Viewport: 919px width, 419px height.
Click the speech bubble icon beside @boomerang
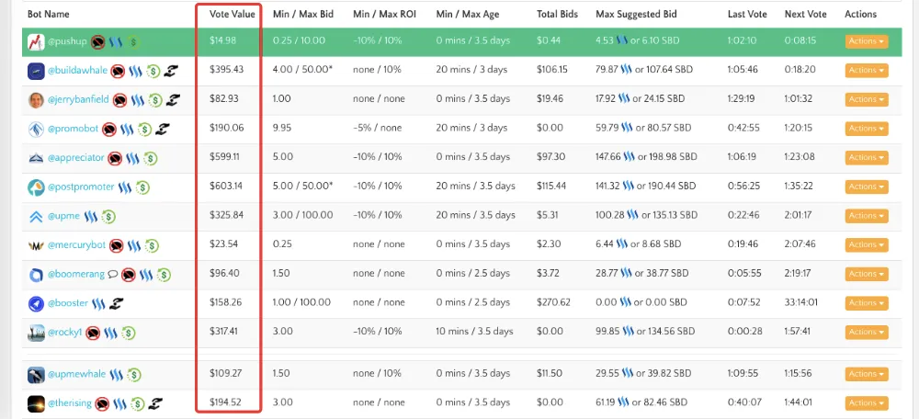113,274
